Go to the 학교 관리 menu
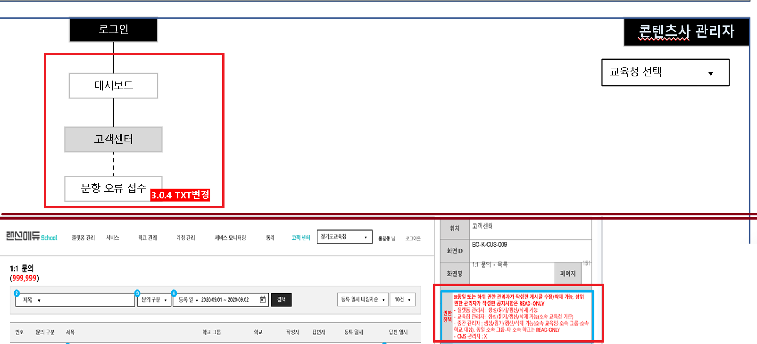The image size is (757, 344). (x=147, y=238)
